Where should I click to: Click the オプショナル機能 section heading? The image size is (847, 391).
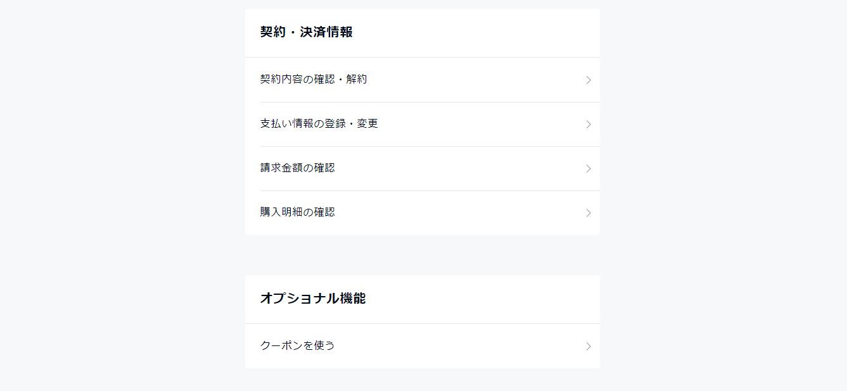coord(313,299)
